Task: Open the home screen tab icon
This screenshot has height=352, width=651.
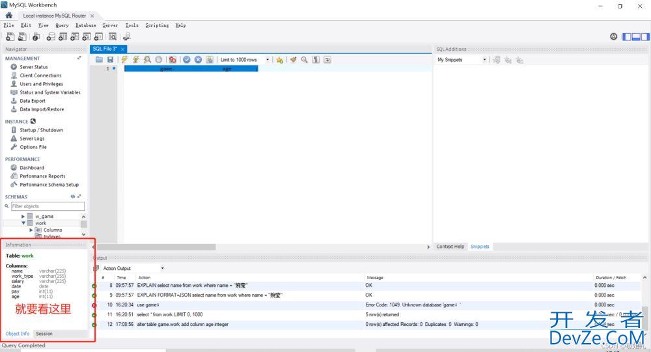Action: point(8,16)
